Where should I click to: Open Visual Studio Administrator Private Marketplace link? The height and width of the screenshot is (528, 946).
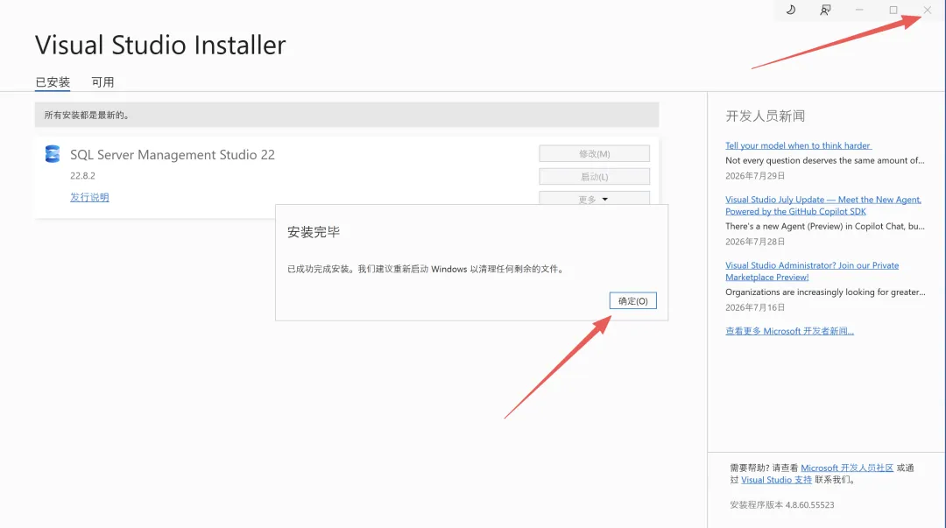812,271
